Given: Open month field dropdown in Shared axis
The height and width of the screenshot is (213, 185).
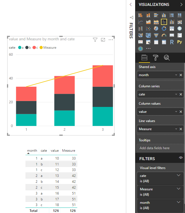Looking at the screenshot, I should 176,75.
